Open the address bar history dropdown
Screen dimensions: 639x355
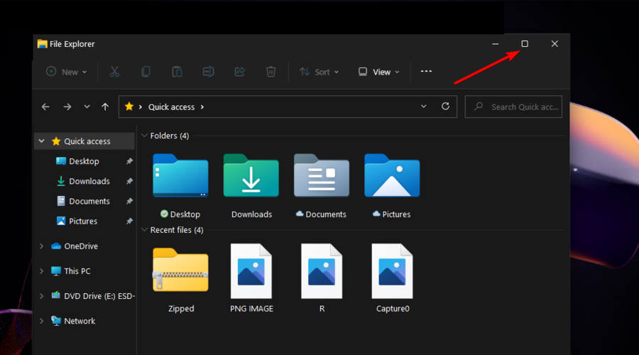point(424,106)
